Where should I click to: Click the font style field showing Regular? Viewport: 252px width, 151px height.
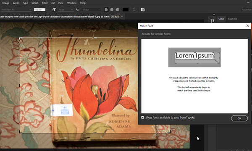(x=39, y=10)
